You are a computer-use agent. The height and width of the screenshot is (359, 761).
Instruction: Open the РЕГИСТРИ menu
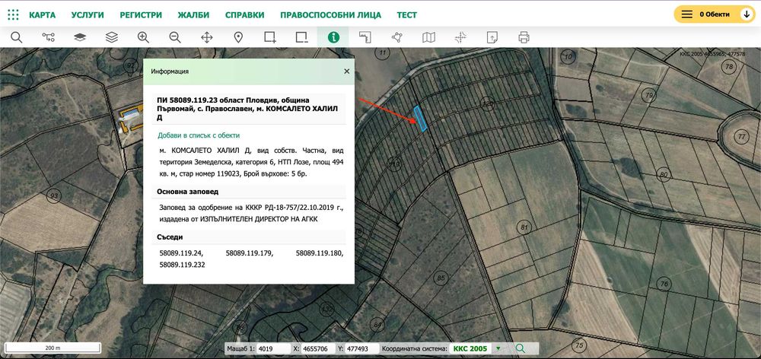click(141, 15)
